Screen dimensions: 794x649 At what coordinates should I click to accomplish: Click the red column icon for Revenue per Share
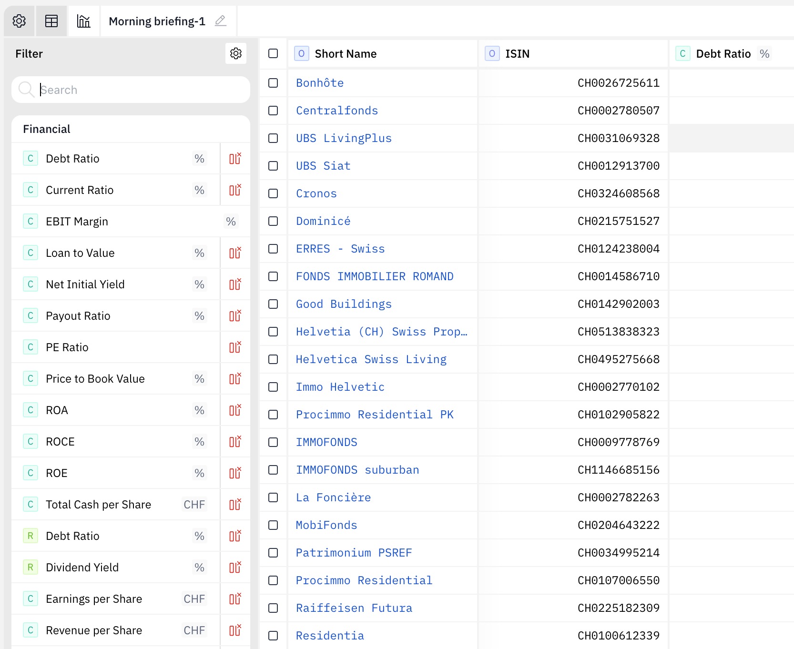tap(235, 630)
